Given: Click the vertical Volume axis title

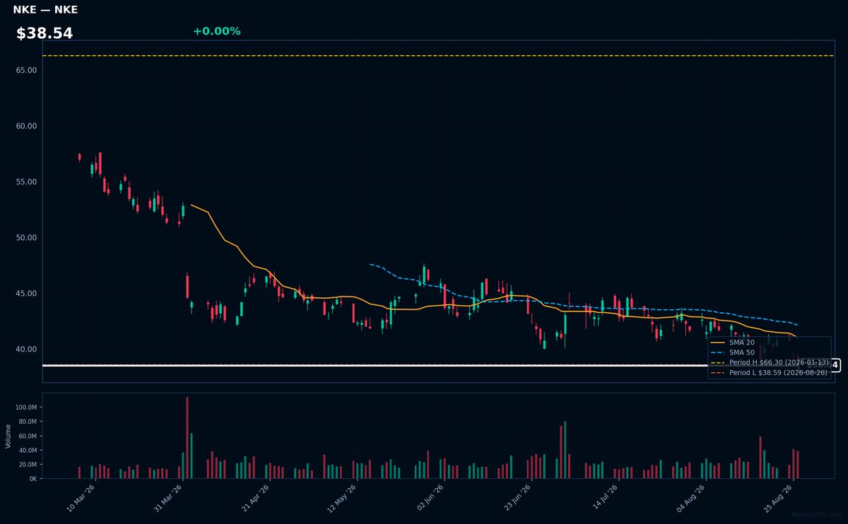Looking at the screenshot, I should [x=8, y=436].
